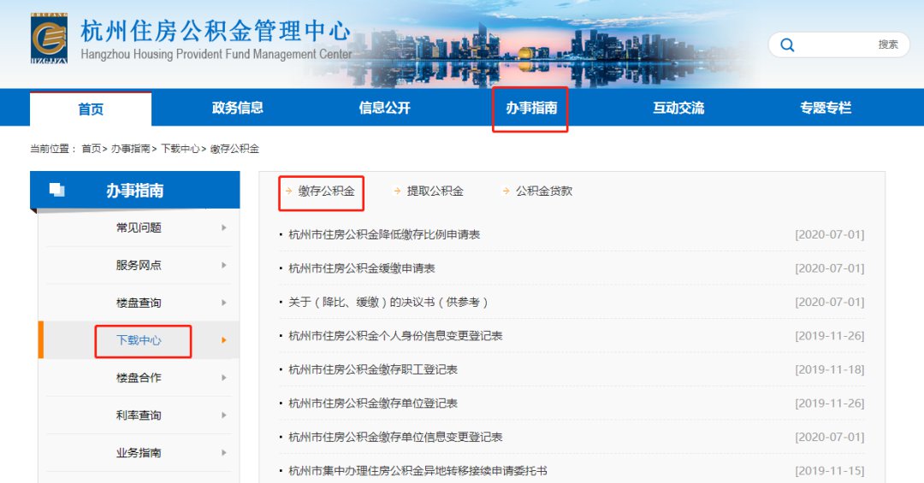Click date [2020-07-01] of 降低缴存比例申请表
924x483 pixels.
coord(830,234)
